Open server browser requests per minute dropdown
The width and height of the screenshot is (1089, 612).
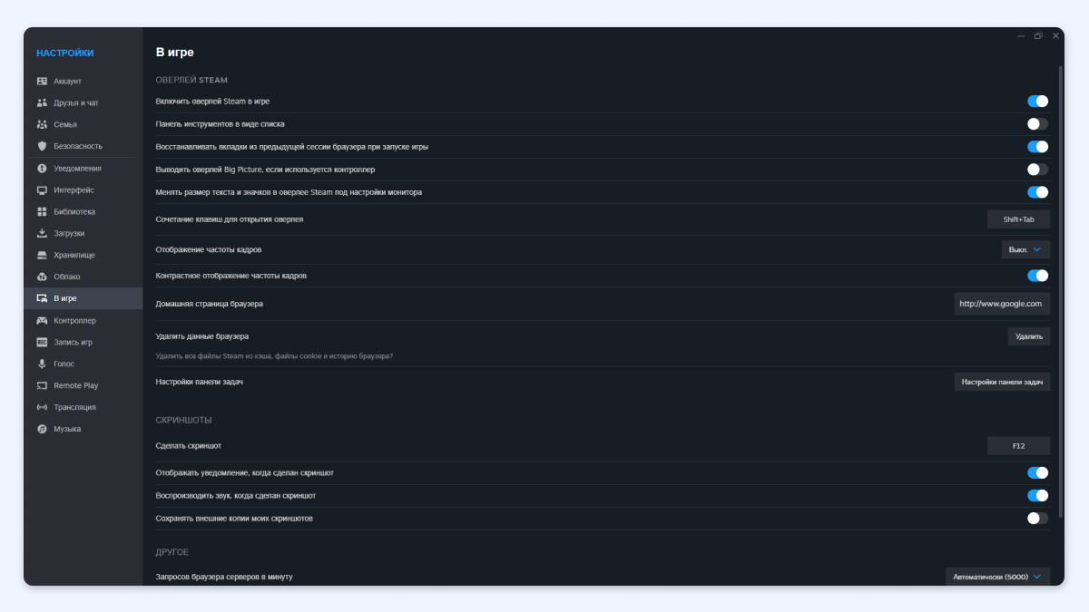[x=997, y=577]
